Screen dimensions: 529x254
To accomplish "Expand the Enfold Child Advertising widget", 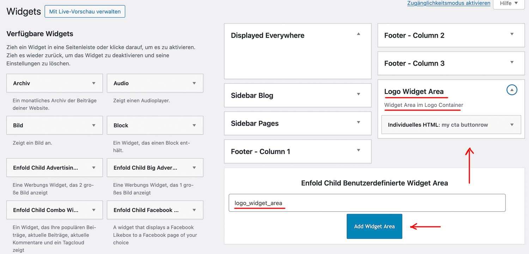I will coord(94,168).
